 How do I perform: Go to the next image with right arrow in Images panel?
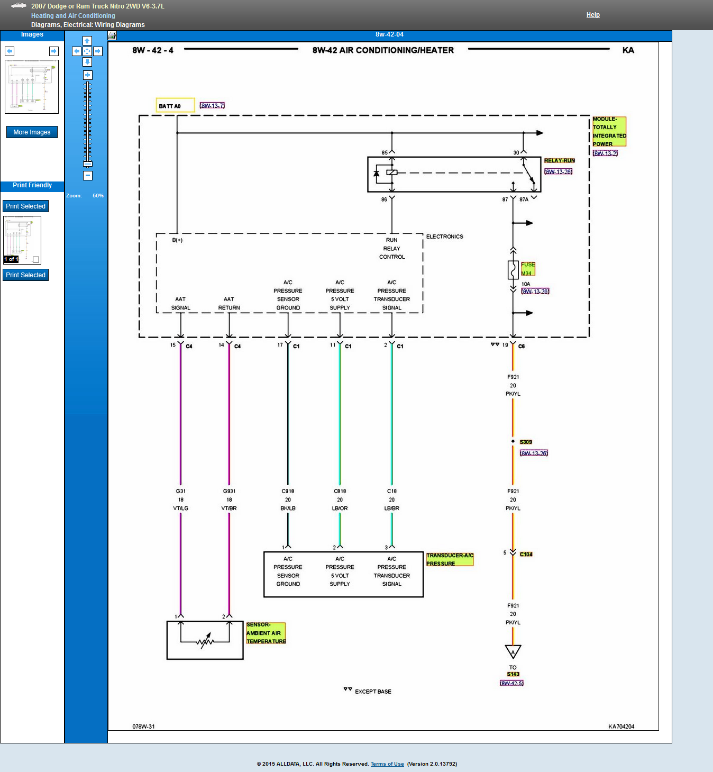pyautogui.click(x=54, y=51)
